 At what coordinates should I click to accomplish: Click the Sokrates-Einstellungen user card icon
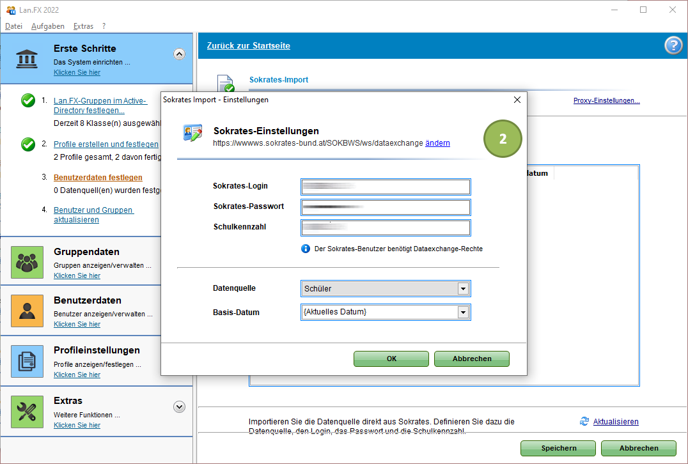(192, 133)
